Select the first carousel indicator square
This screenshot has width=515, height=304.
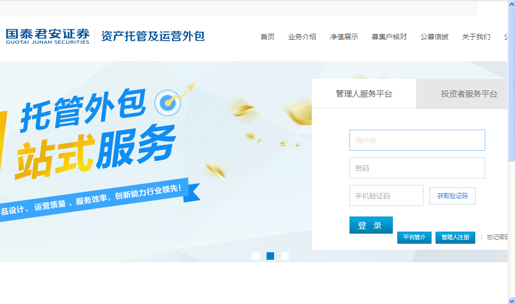pyautogui.click(x=255, y=256)
